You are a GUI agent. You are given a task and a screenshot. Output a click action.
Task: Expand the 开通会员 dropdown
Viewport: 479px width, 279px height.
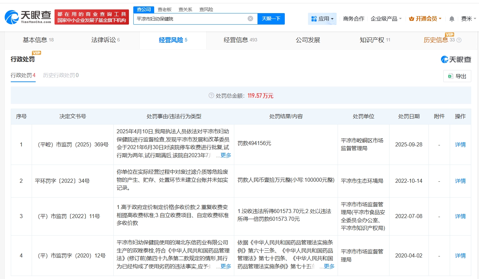tap(425, 19)
